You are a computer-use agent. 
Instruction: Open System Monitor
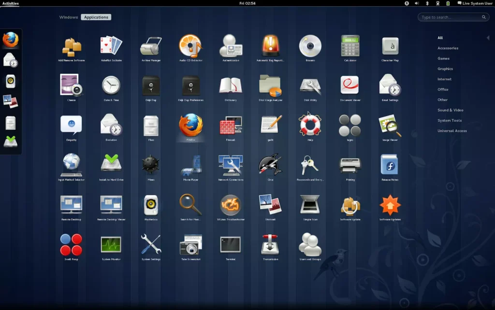coord(111,245)
